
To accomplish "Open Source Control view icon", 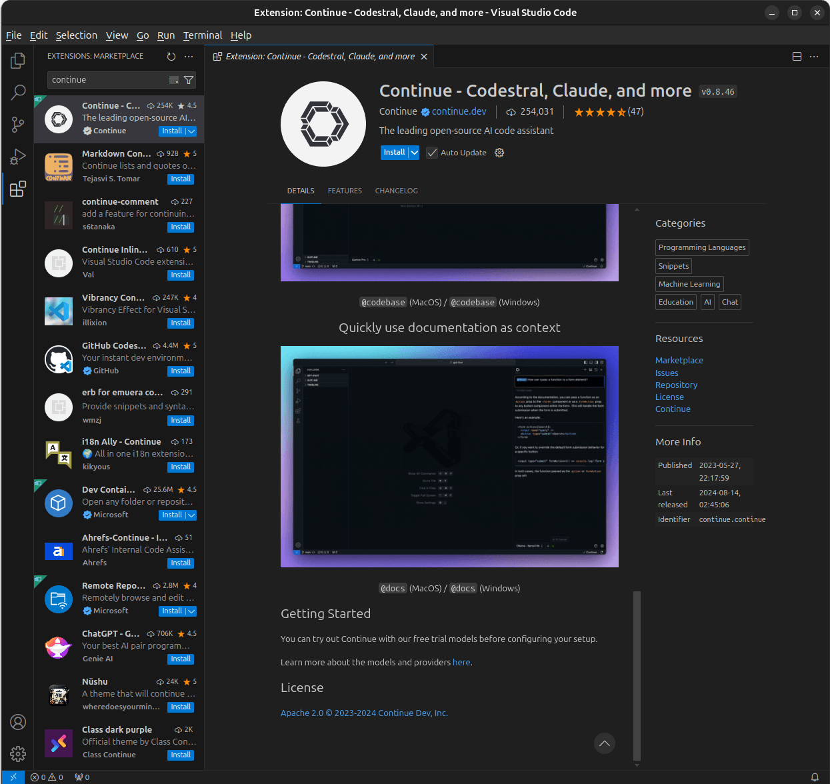I will pyautogui.click(x=18, y=125).
